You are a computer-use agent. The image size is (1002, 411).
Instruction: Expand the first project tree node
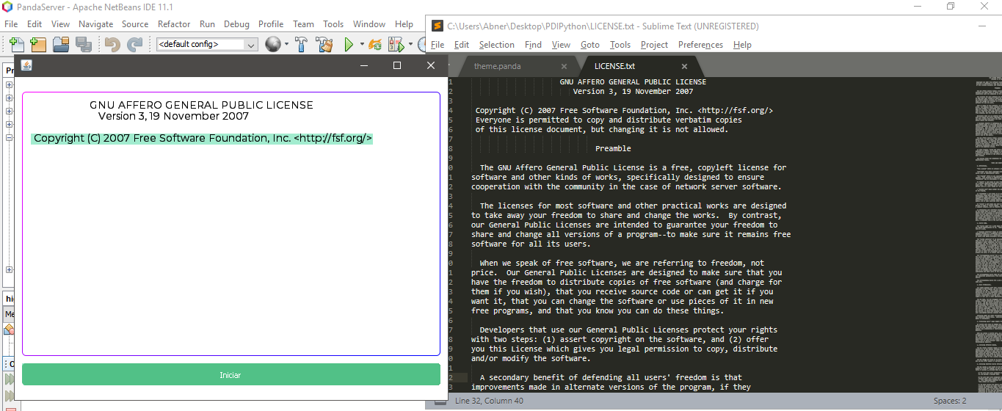(10, 85)
